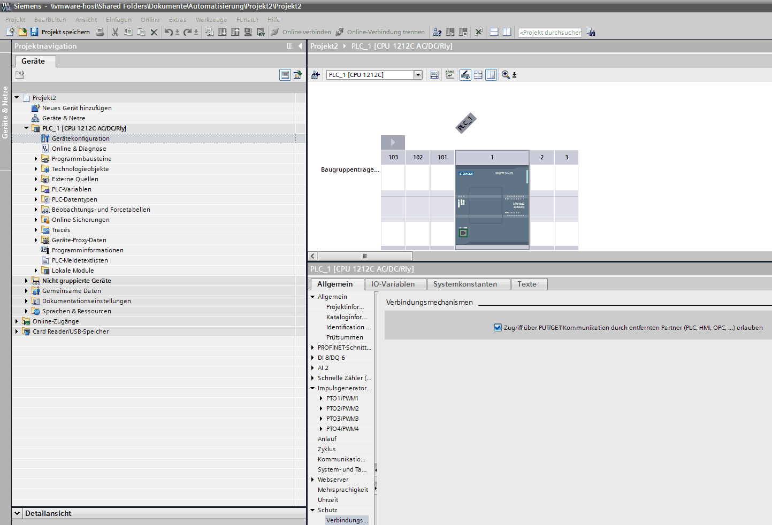
Task: Open the Bearbeiten menu
Action: (50, 20)
